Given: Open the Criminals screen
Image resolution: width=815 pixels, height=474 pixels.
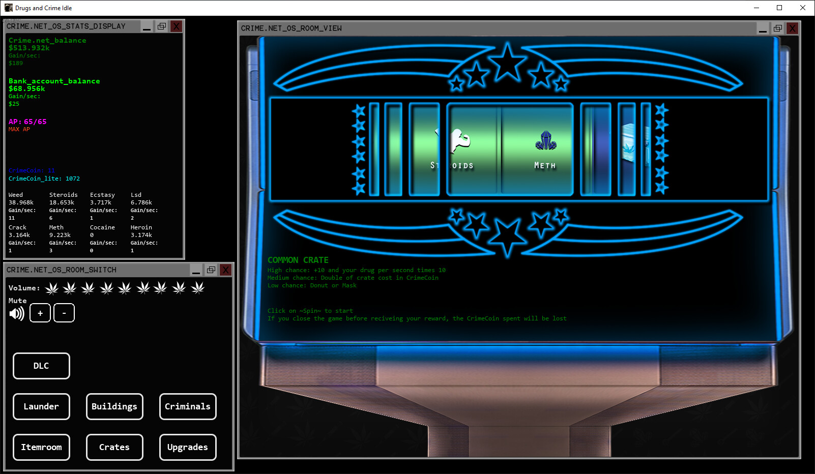Looking at the screenshot, I should [x=187, y=406].
